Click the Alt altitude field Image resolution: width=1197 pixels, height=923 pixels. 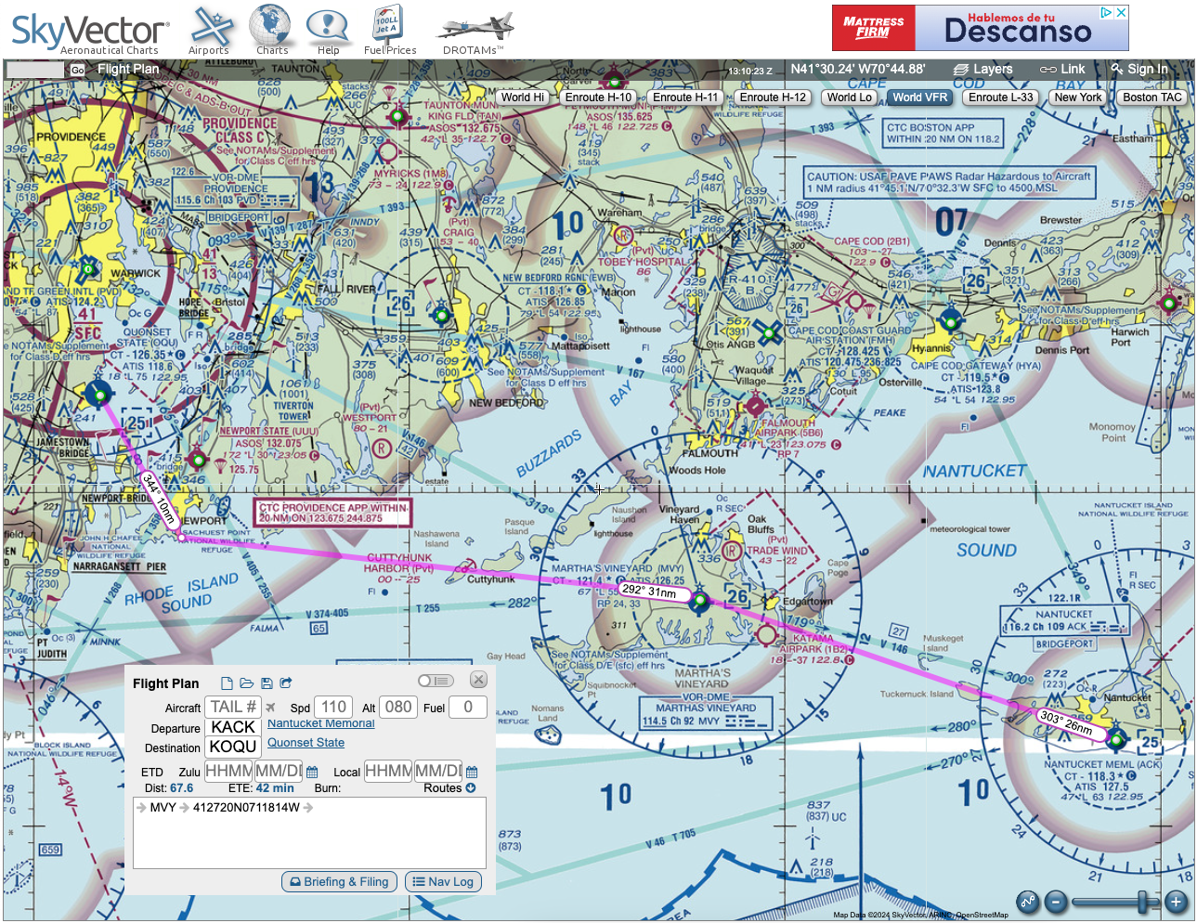[x=398, y=708]
